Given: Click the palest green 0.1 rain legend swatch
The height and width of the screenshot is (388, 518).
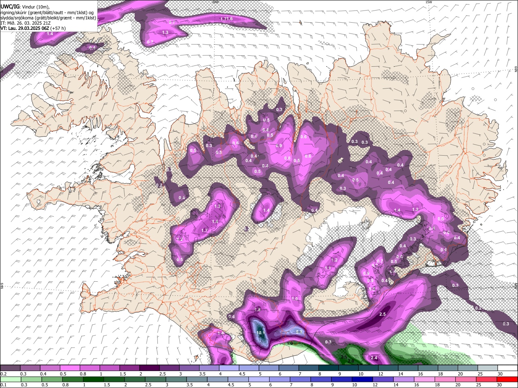Looking at the screenshot, I should click(11, 379).
